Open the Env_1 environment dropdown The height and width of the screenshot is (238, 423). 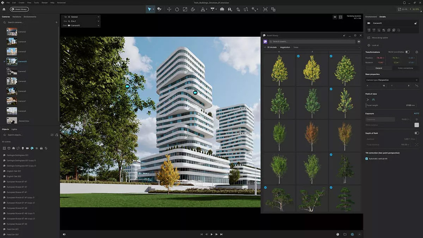(81, 21)
